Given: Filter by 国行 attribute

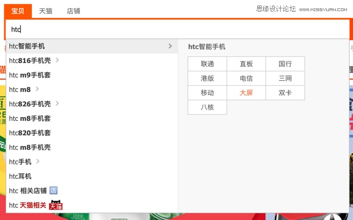Looking at the screenshot, I should click(285, 64).
